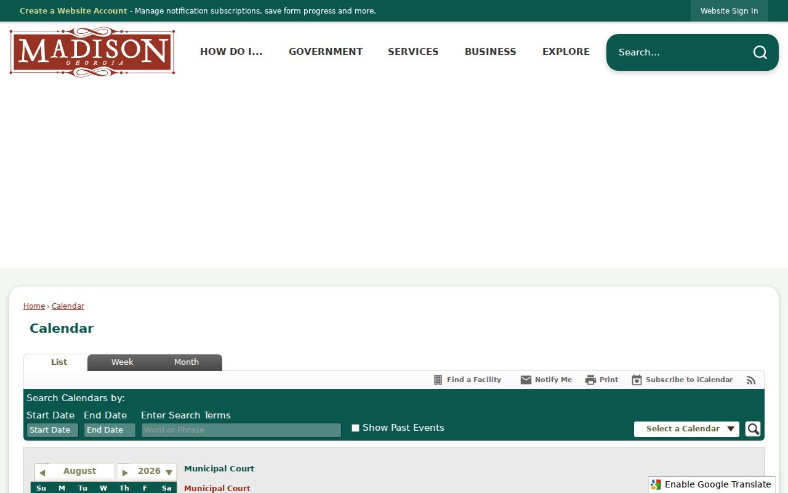Click the site search magnifier icon

(x=760, y=52)
